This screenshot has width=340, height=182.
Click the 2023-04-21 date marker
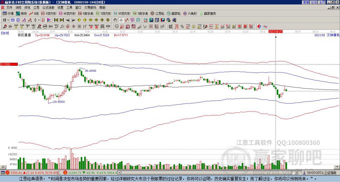(275, 32)
